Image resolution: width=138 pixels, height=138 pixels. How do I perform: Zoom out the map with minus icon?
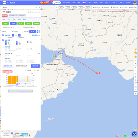(x=136, y=89)
